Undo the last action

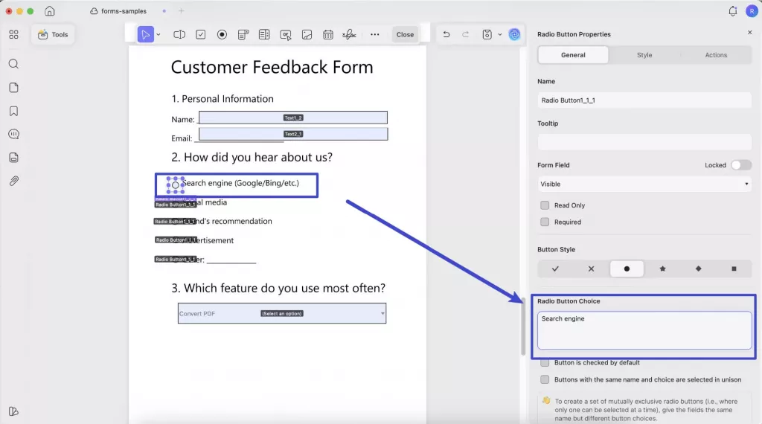pyautogui.click(x=446, y=34)
